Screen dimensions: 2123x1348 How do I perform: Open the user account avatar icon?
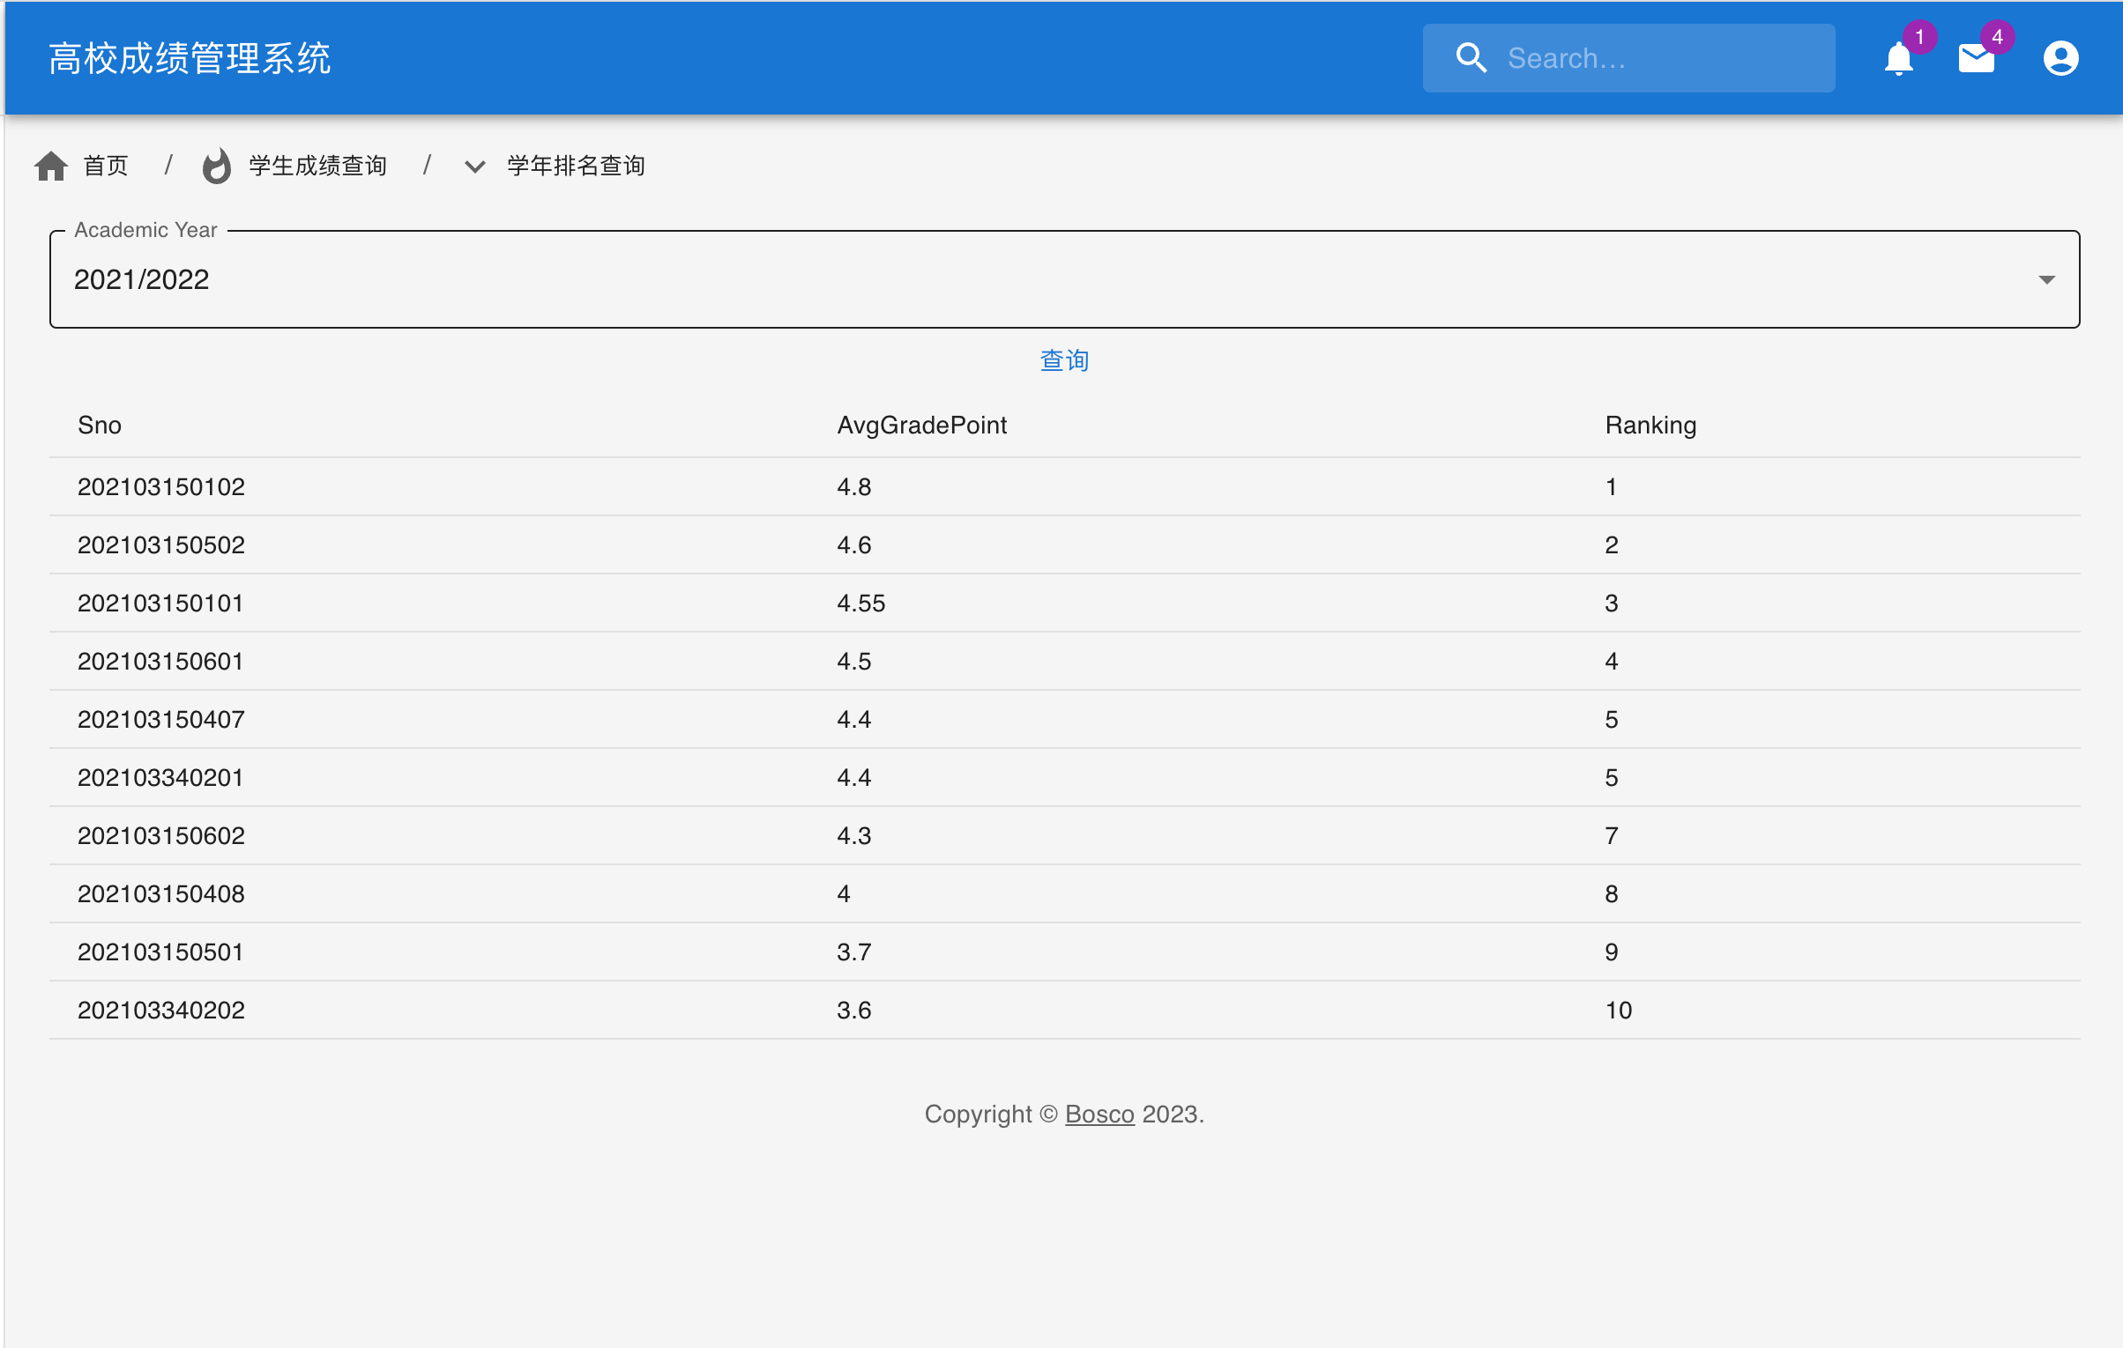[2060, 59]
